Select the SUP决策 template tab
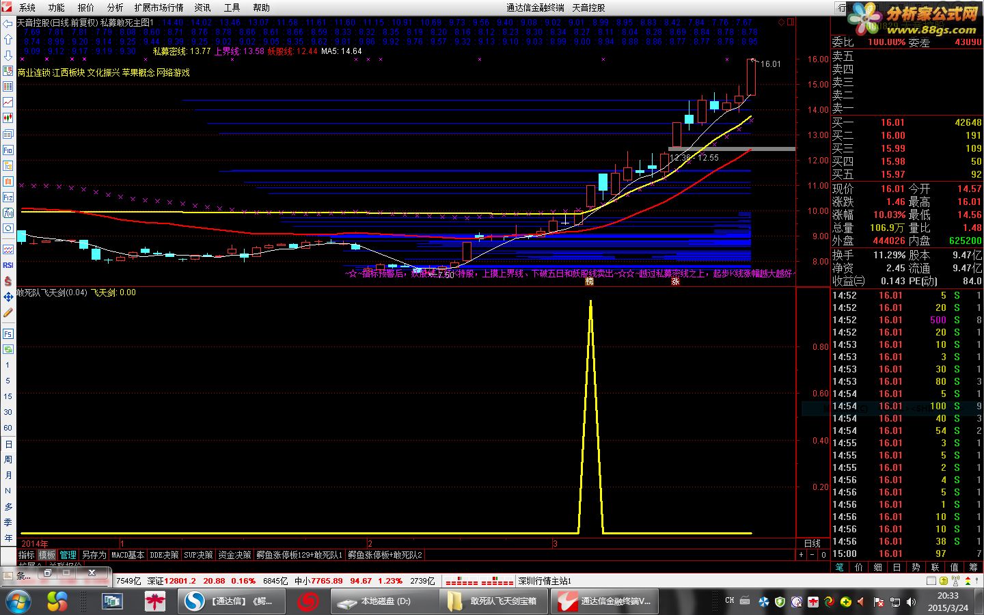Viewport: 984px width, 615px height. (199, 555)
